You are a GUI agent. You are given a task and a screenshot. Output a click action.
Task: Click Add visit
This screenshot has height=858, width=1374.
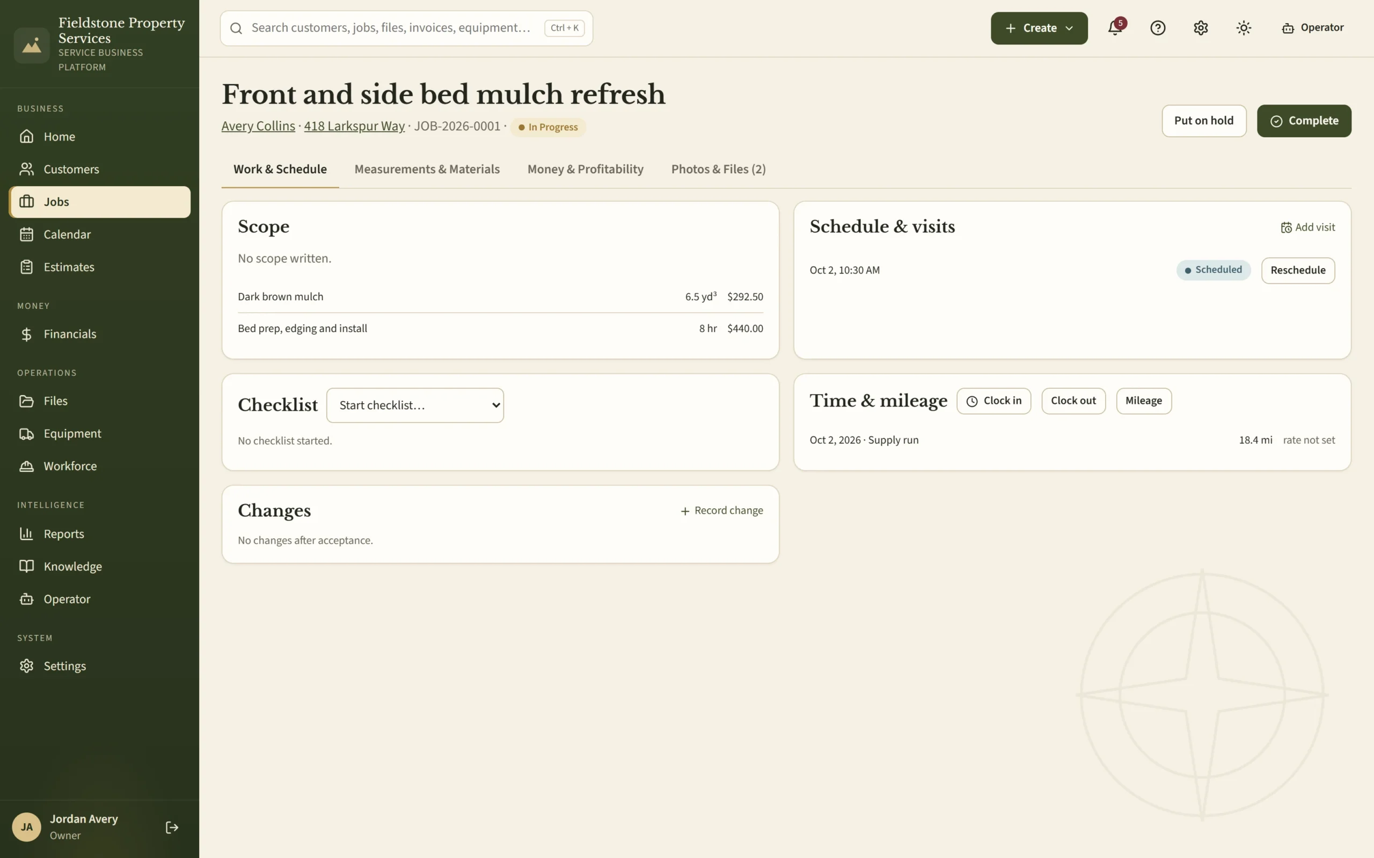point(1307,227)
